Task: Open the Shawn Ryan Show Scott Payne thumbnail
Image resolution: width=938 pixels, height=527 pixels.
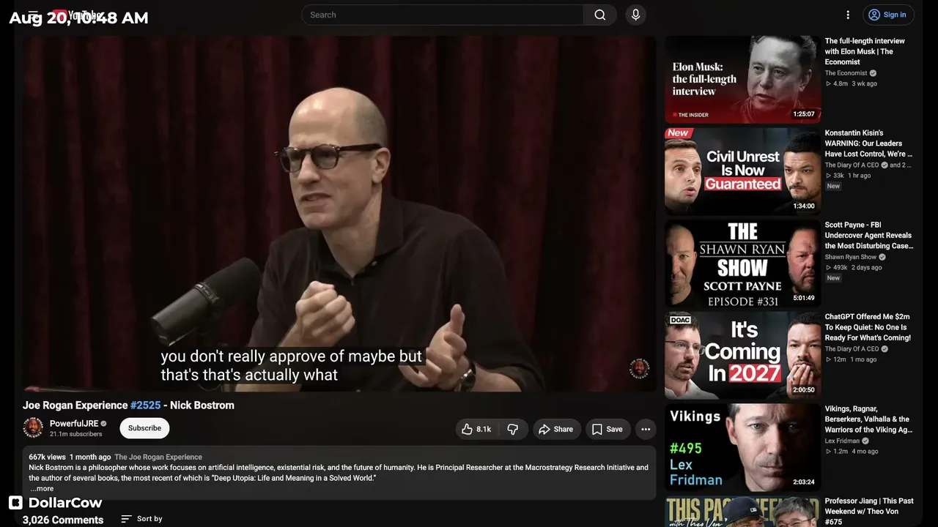Action: [x=742, y=263]
